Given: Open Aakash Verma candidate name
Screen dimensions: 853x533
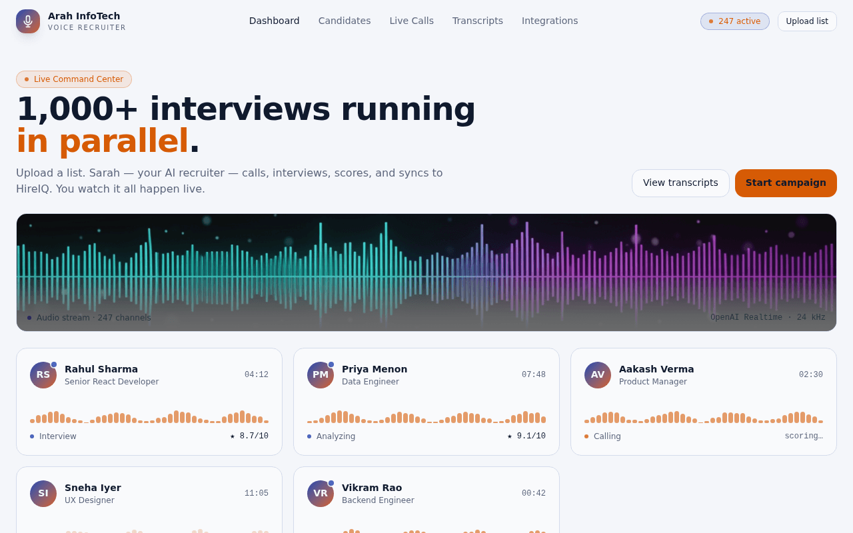Looking at the screenshot, I should pyautogui.click(x=656, y=369).
